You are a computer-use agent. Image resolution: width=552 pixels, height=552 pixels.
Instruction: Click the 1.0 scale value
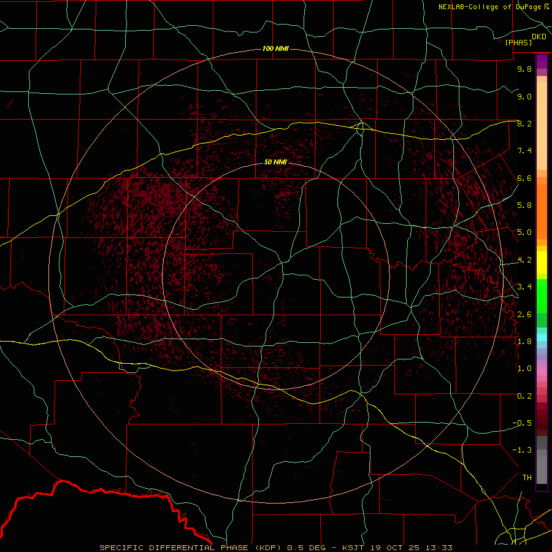click(x=524, y=369)
